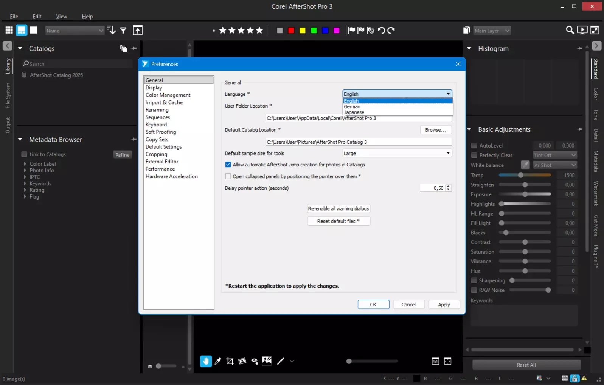Screen dimensions: 604x385
Task: Click the slideshow play icon
Action: click(582, 30)
